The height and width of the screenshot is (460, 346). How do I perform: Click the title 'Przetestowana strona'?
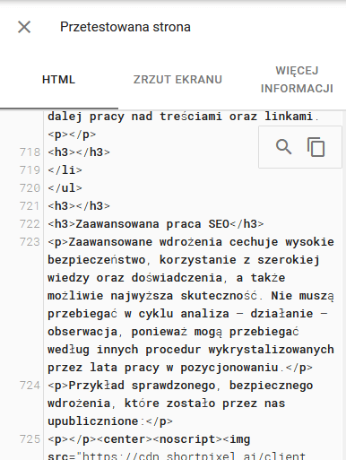[125, 27]
